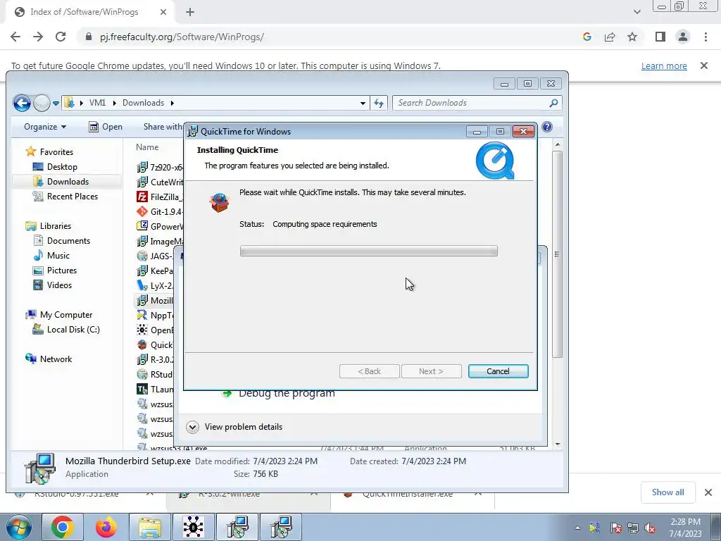Screen dimensions: 721x541
Task: Bookmark this page with star icon
Action: pos(632,37)
